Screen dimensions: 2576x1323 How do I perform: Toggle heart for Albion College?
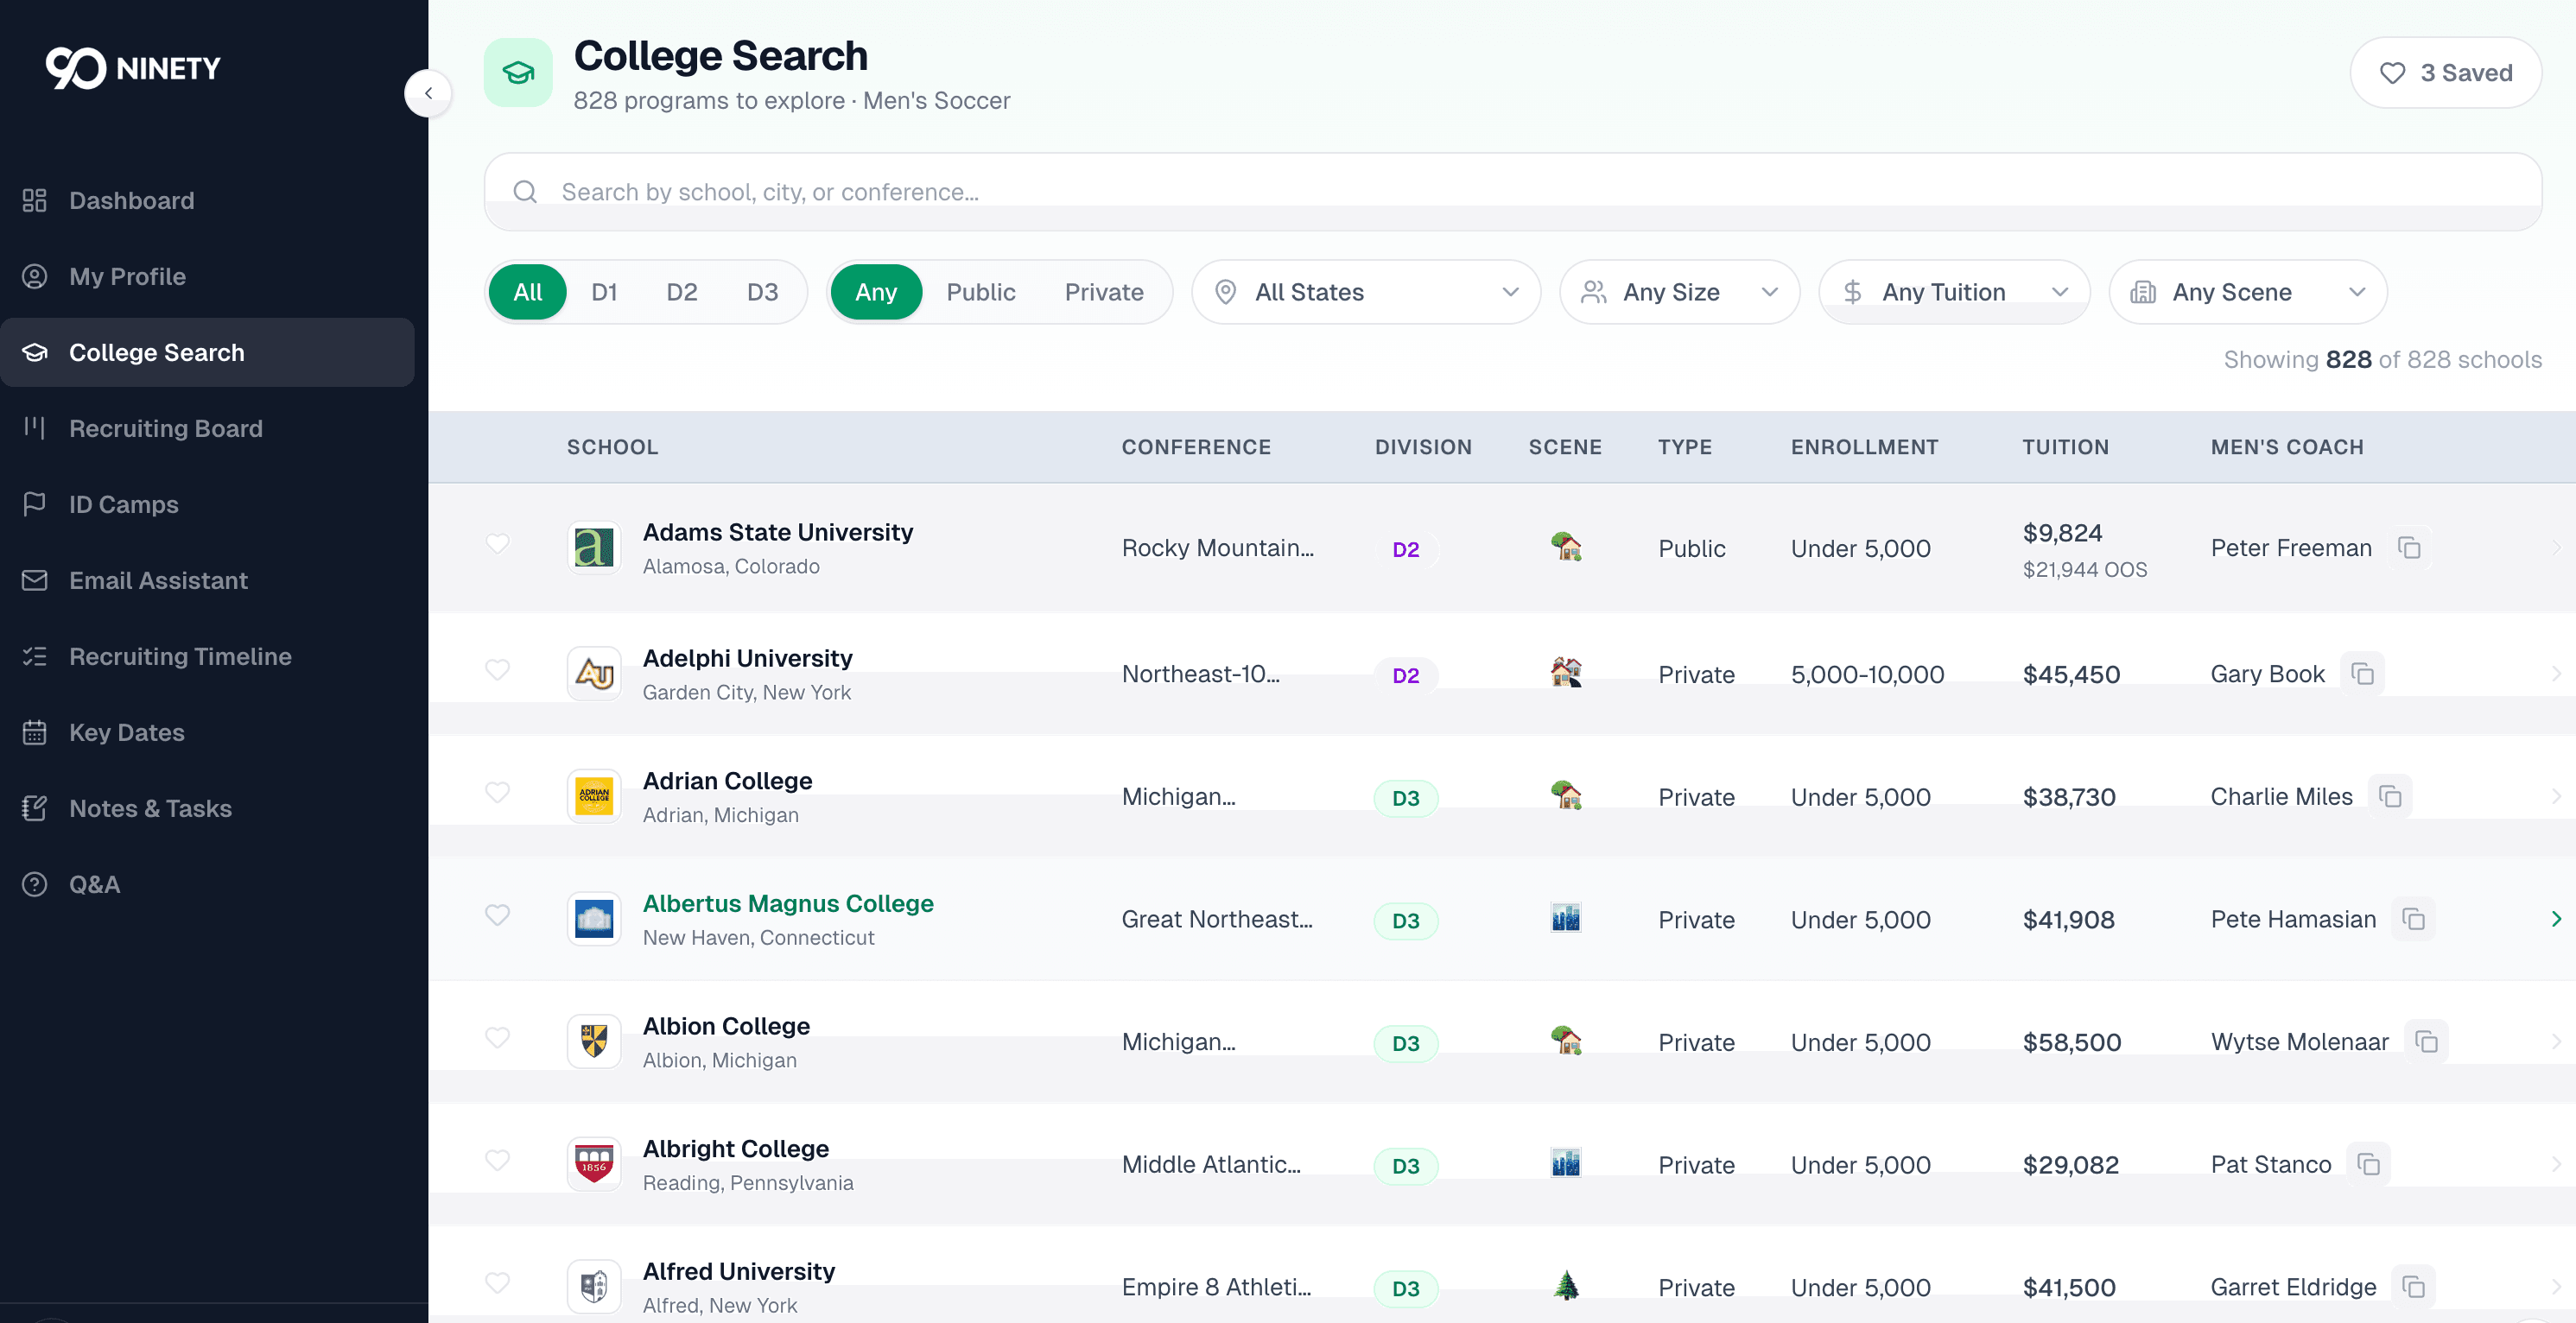tap(497, 1038)
